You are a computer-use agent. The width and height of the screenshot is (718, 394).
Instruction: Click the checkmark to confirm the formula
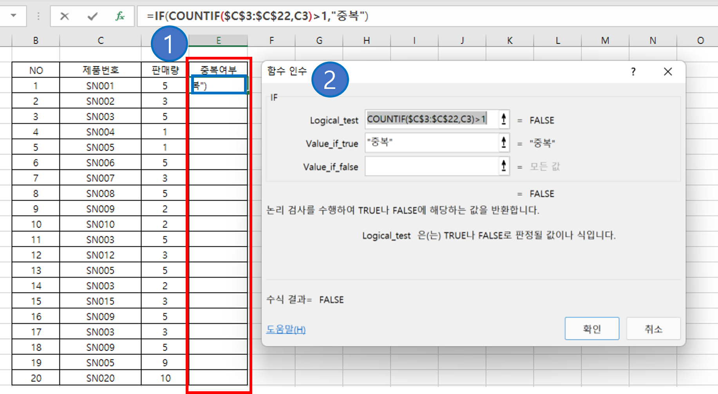(91, 16)
